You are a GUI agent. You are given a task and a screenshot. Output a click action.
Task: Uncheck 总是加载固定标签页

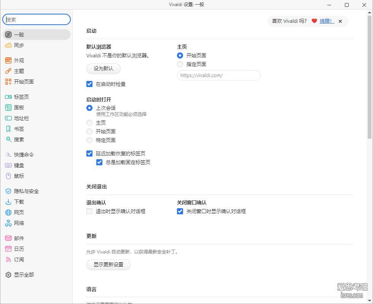click(99, 162)
